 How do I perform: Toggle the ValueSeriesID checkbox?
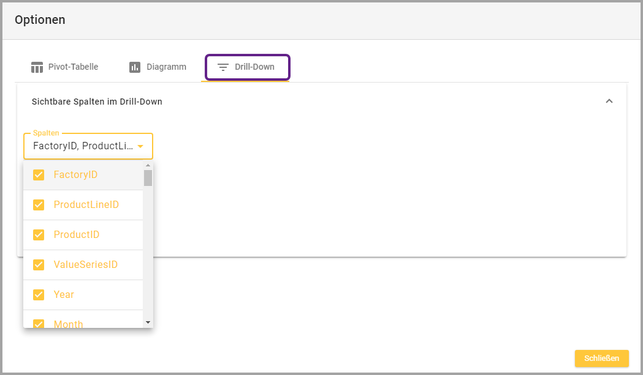[39, 265]
